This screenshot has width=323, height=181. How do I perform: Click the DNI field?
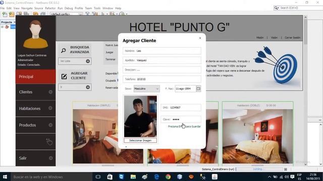pos(181,108)
